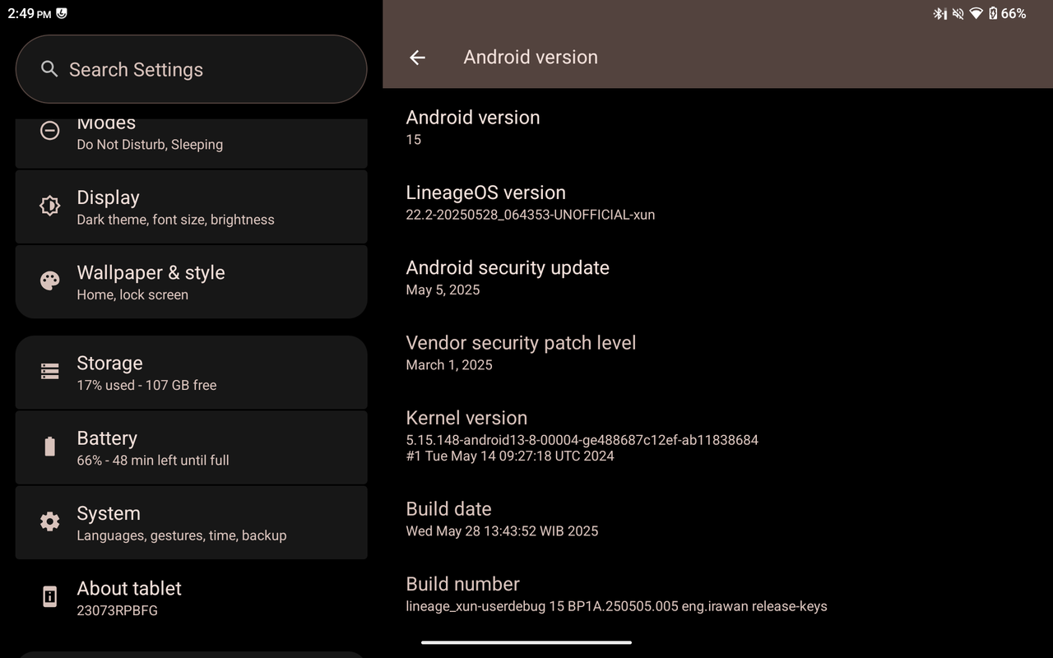Open System settings entry
The width and height of the screenshot is (1053, 658).
point(191,523)
